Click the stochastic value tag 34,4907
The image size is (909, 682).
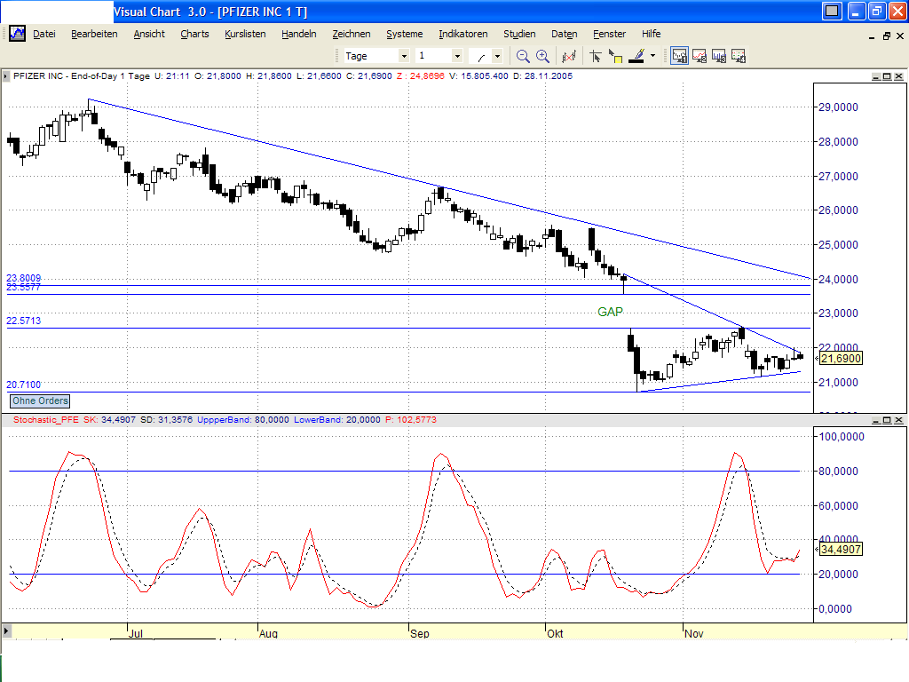842,549
